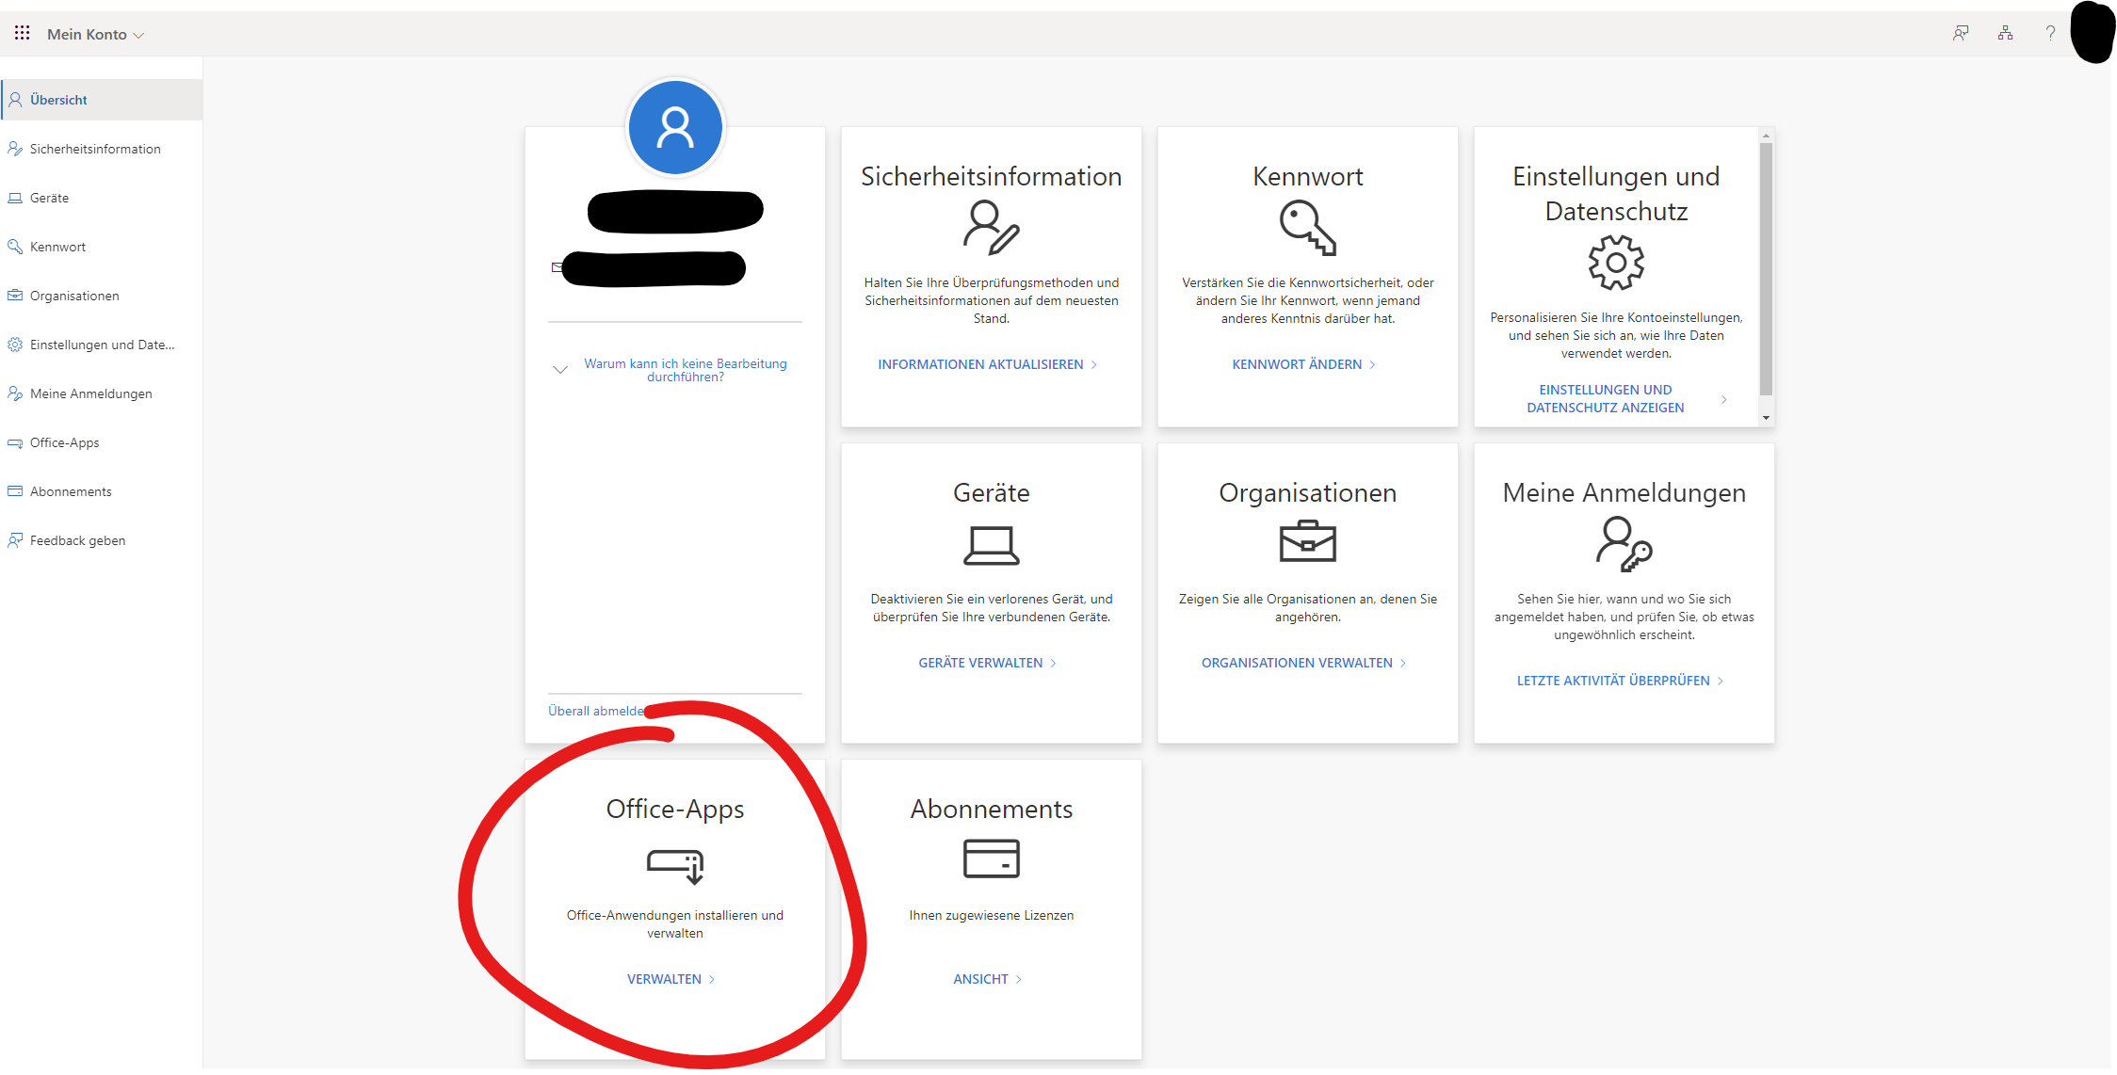
Task: Click the key icon on Kennwort card
Action: [x=1307, y=229]
